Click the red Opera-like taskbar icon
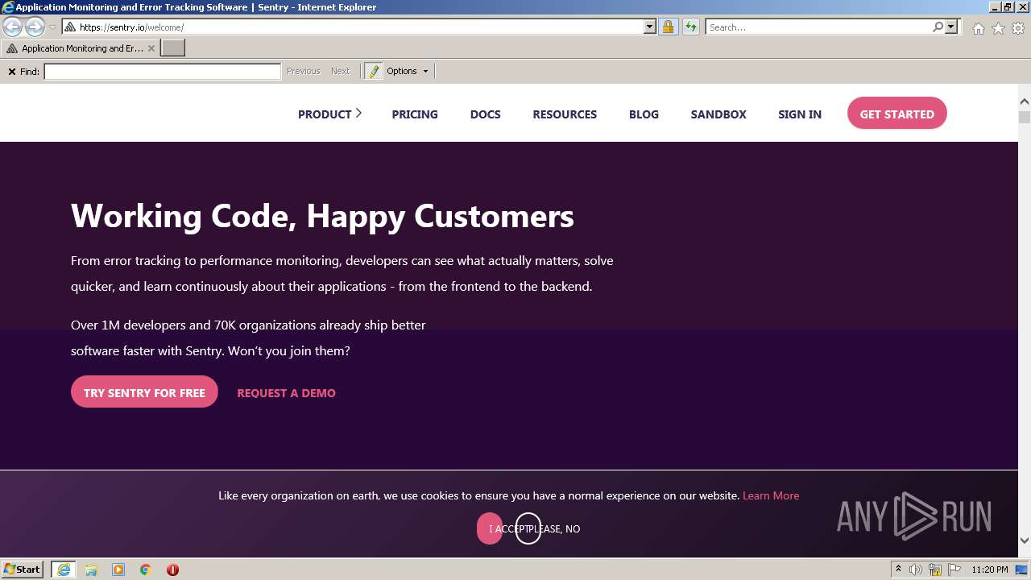The image size is (1031, 580). (x=172, y=570)
